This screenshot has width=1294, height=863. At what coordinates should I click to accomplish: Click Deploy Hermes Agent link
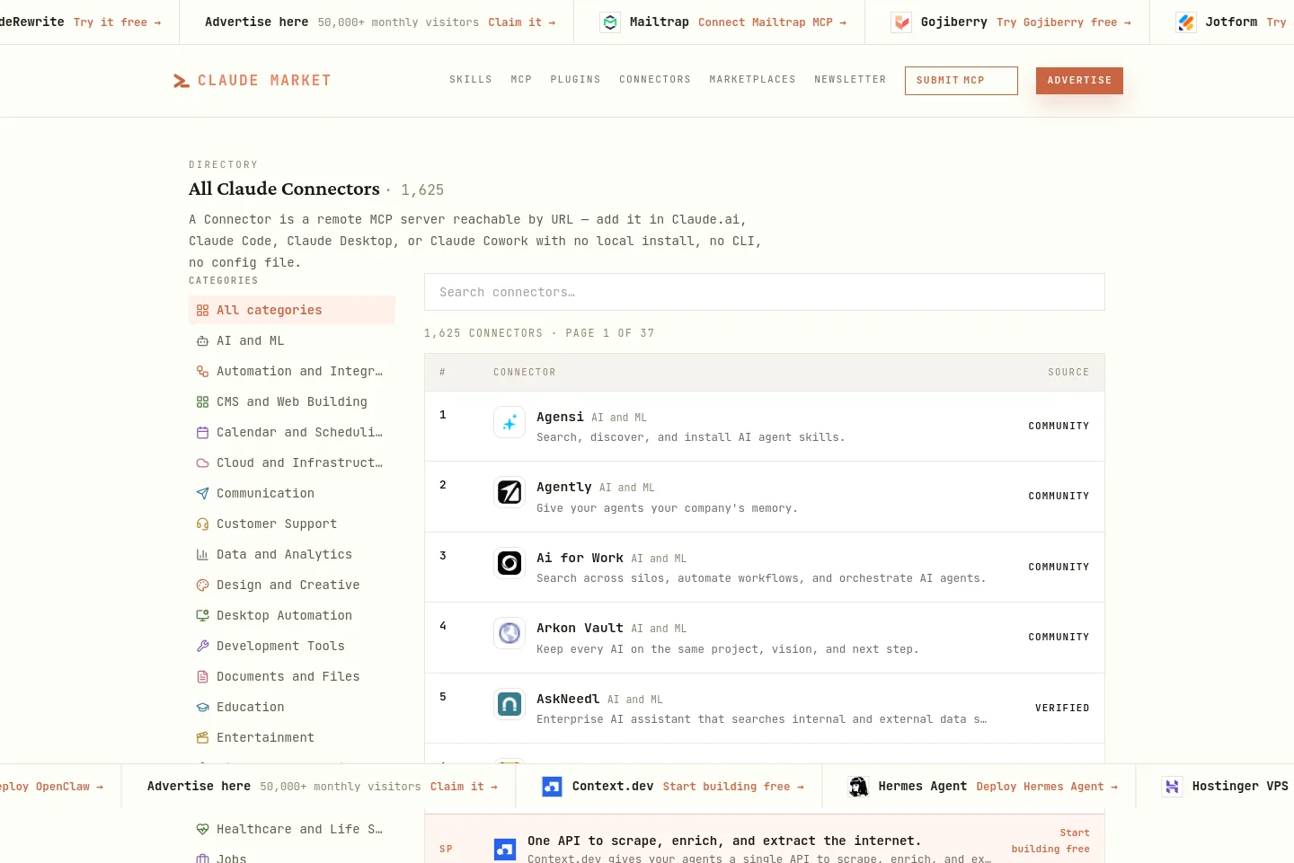pyautogui.click(x=1047, y=787)
